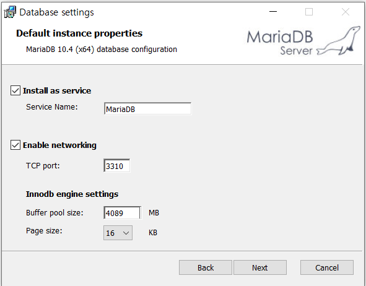Minimize the Database settings window
This screenshot has width=366, height=286.
click(273, 12)
